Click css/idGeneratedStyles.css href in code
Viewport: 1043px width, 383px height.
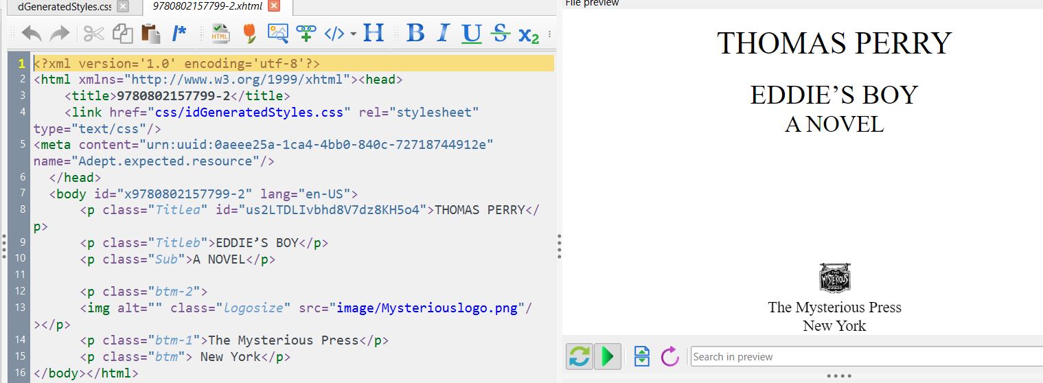pyautogui.click(x=248, y=112)
